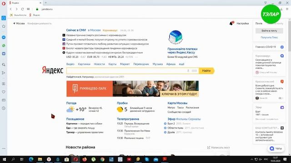
Task: Open Facebook Messenger in Opera sidebar
Action: [4, 37]
